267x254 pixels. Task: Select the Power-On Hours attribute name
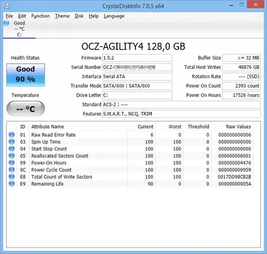(x=48, y=163)
